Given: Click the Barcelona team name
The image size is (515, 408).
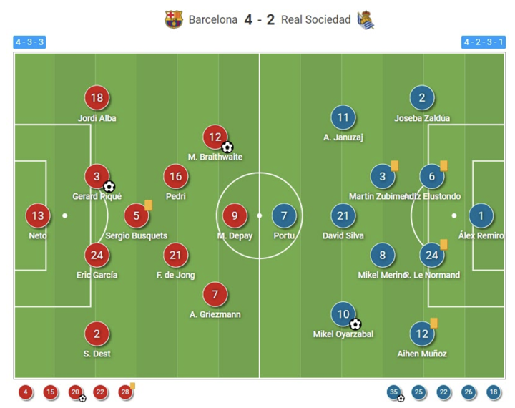Looking at the screenshot, I should click(213, 20).
